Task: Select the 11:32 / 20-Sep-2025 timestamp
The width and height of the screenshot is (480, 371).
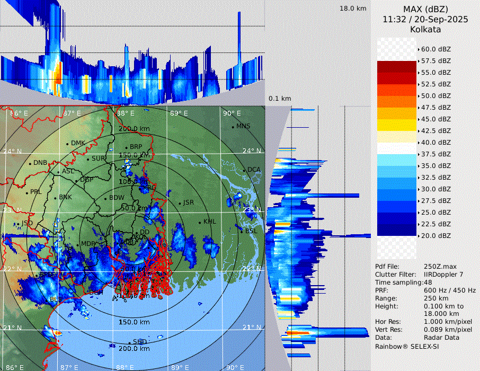Action: point(425,19)
